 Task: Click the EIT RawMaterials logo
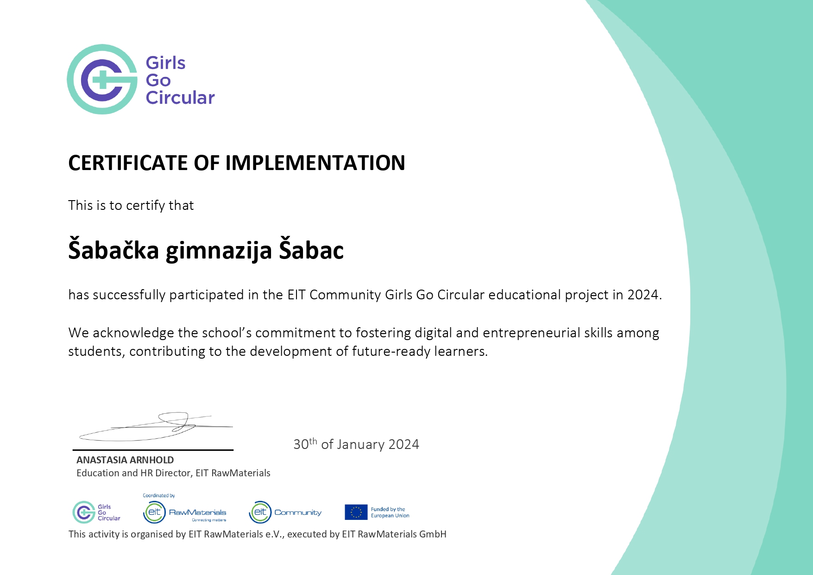[185, 512]
